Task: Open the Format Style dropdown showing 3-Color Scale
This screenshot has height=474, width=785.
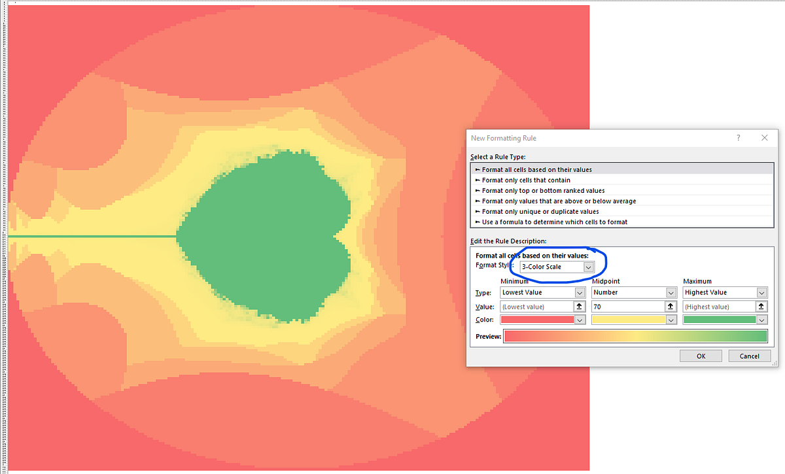Action: (589, 267)
